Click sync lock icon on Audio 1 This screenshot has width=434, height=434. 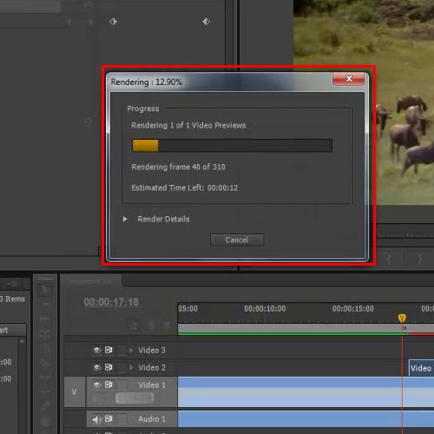tap(108, 419)
